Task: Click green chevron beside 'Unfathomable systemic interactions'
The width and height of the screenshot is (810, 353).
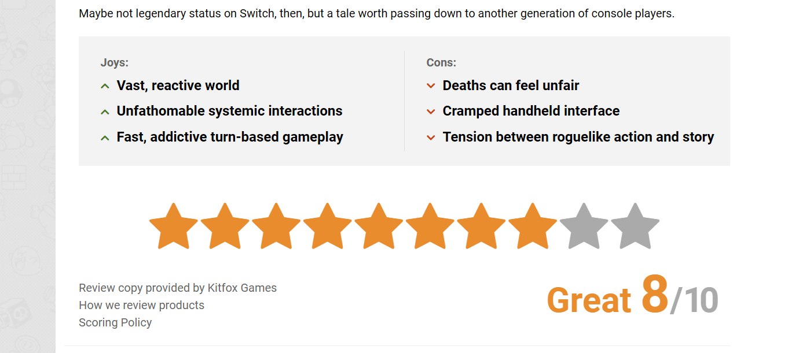Action: tap(105, 112)
